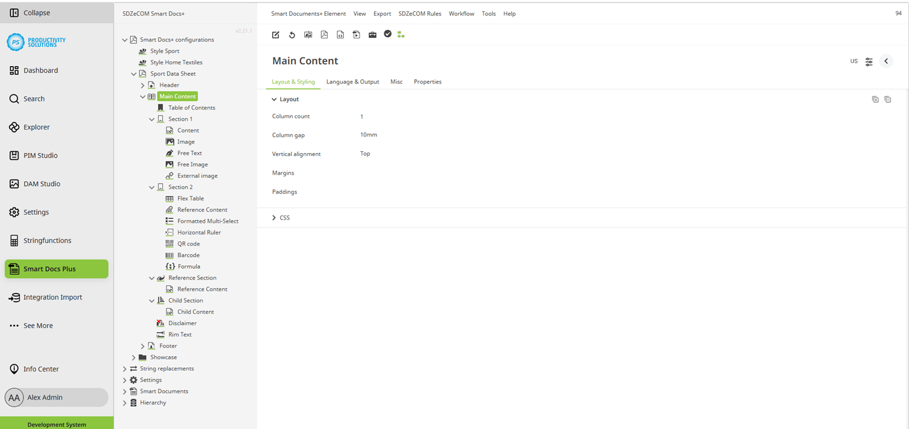909x429 pixels.
Task: Collapse the Layout section chevron
Action: pyautogui.click(x=274, y=99)
